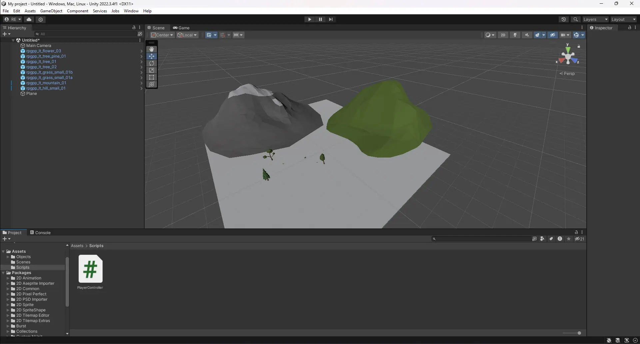Select the Hand (View) tool
Viewport: 640px width, 344px height.
pyautogui.click(x=152, y=49)
